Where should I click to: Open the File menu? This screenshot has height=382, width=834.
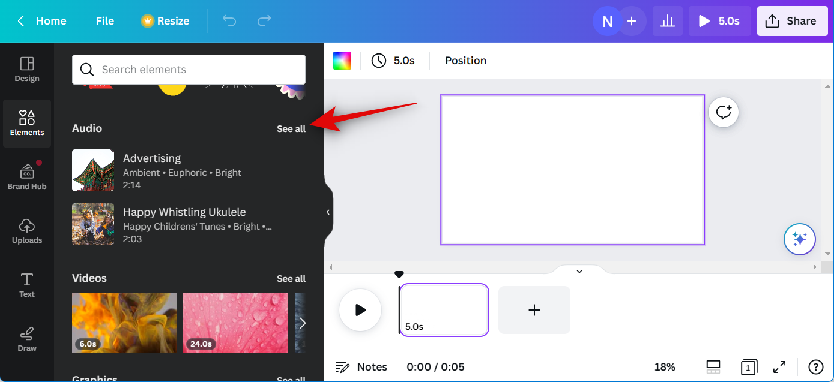point(105,21)
